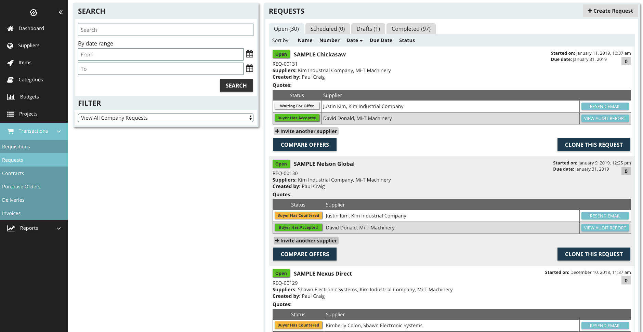Collapse the Transactions menu section
This screenshot has width=643, height=332.
tap(58, 131)
